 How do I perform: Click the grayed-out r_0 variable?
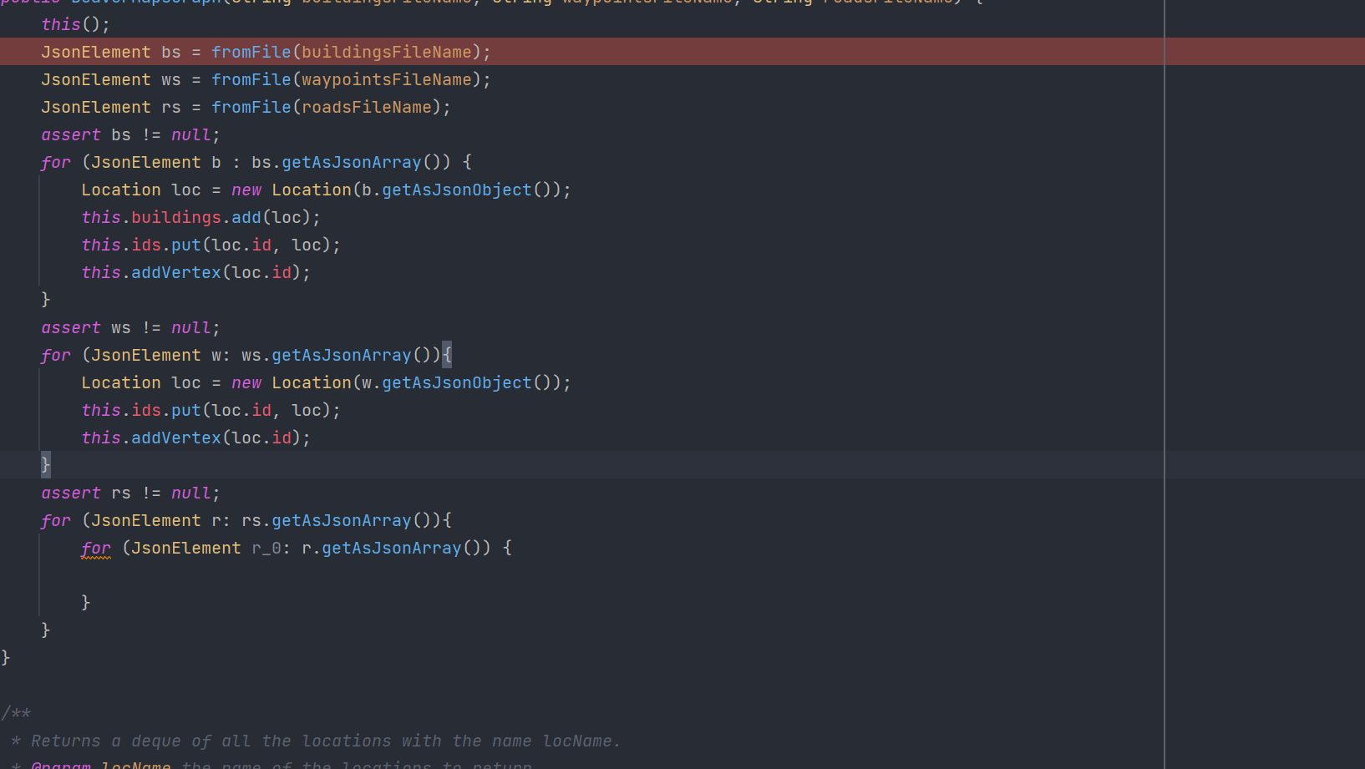(x=266, y=548)
